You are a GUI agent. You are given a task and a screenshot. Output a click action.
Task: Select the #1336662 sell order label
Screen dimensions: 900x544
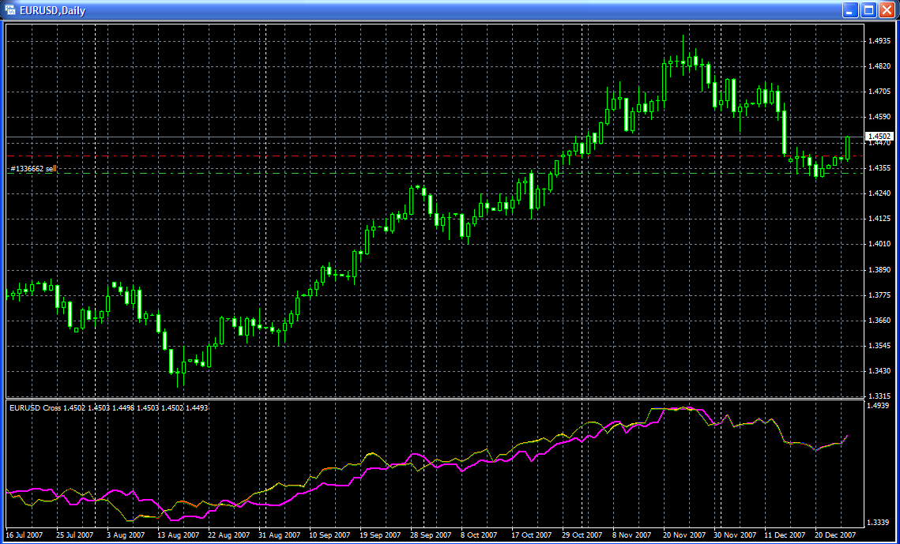(32, 169)
